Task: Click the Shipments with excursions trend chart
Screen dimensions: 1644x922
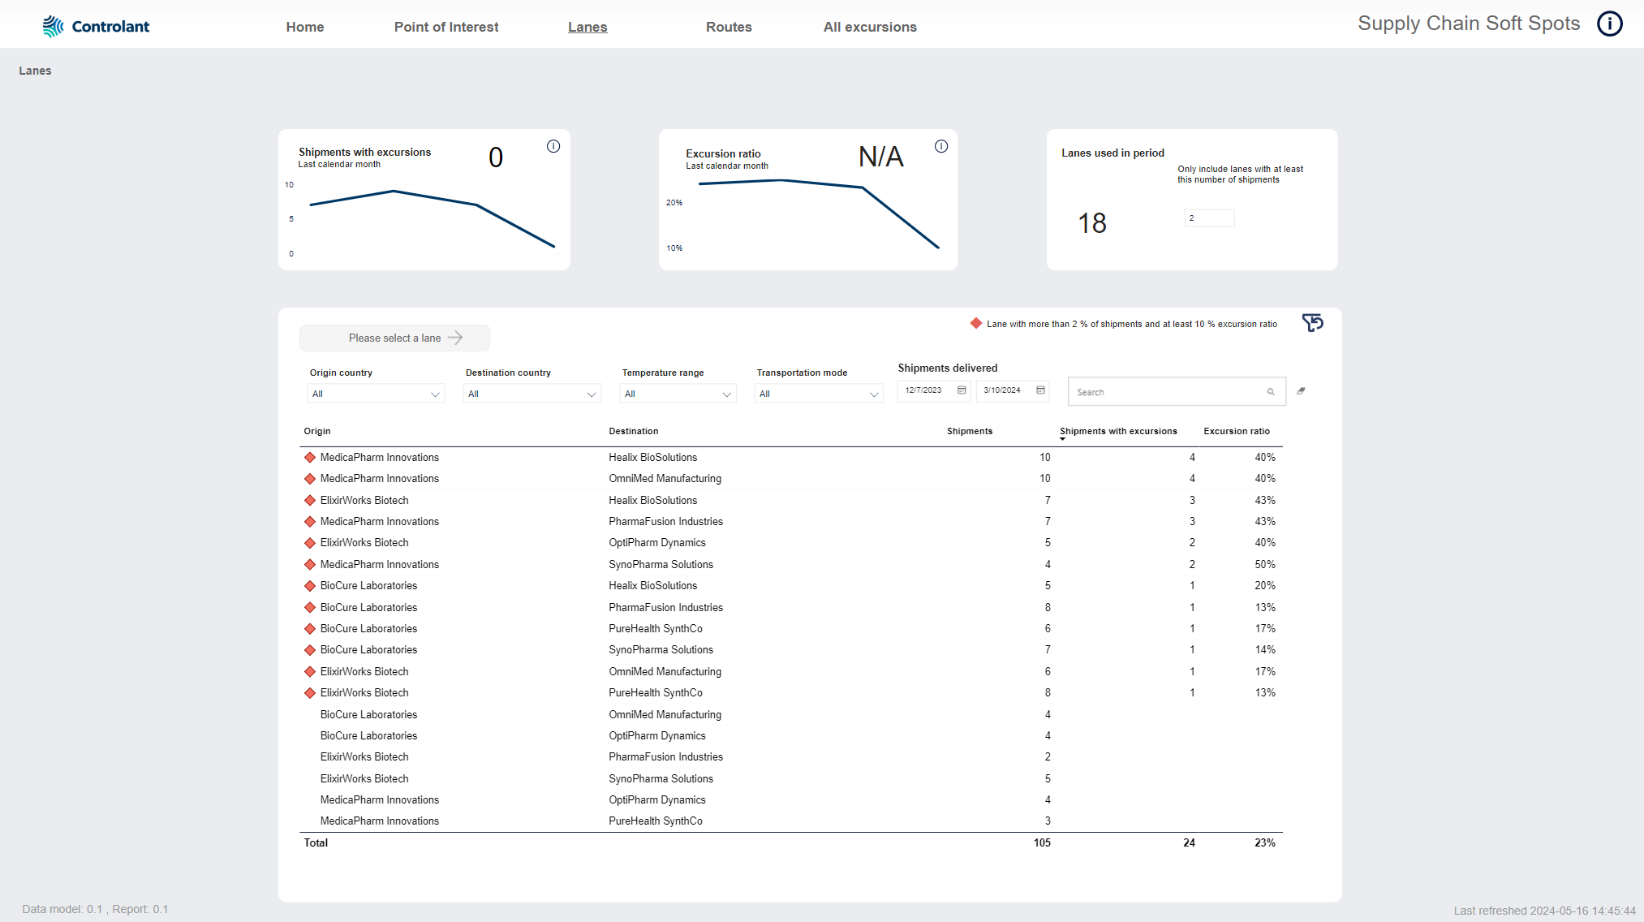Action: pyautogui.click(x=424, y=219)
